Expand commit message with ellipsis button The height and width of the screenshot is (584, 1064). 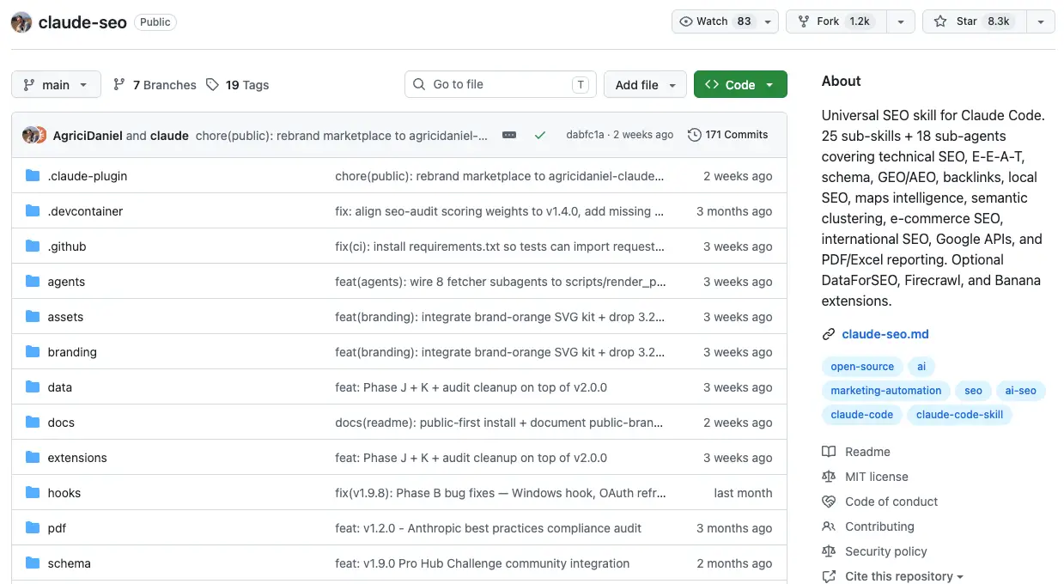point(509,135)
